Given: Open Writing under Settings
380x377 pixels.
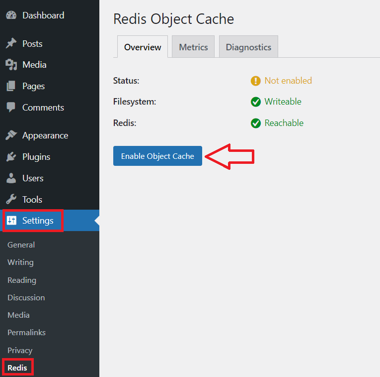Looking at the screenshot, I should coord(20,262).
